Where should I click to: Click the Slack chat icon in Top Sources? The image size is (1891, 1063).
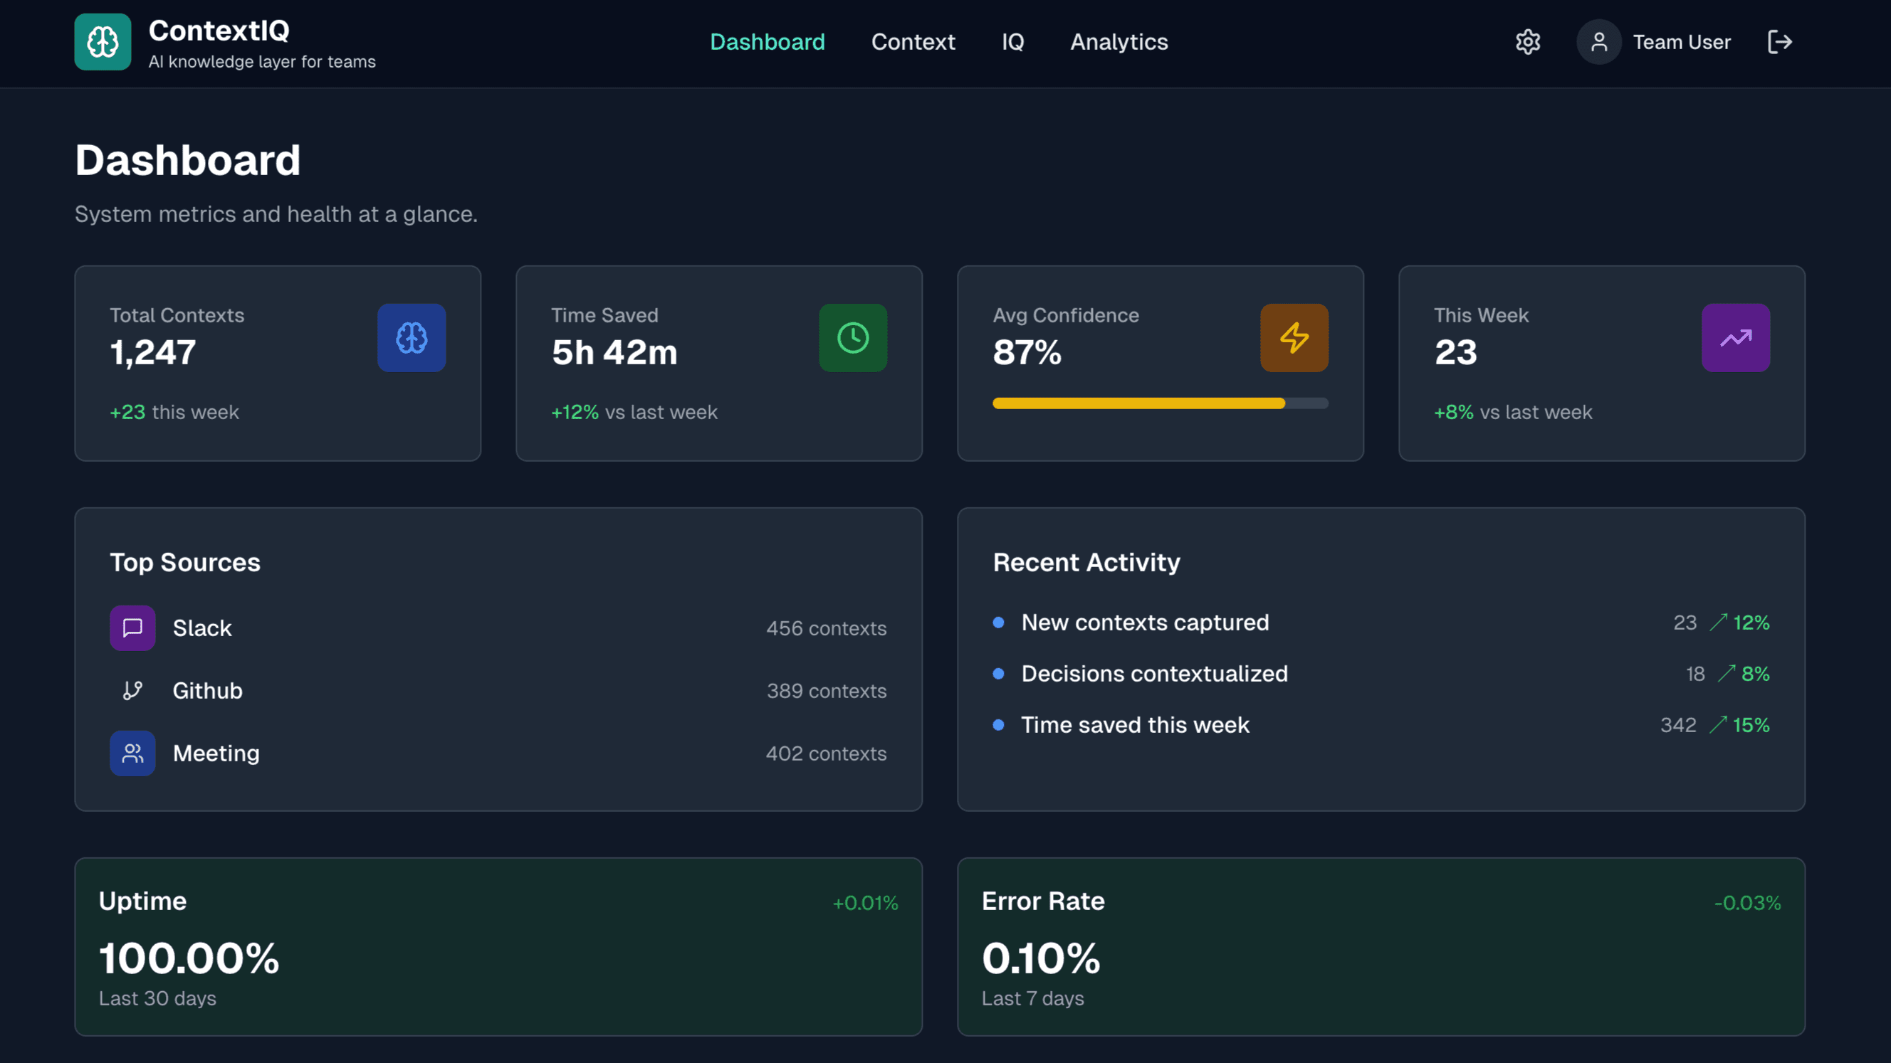(x=132, y=628)
